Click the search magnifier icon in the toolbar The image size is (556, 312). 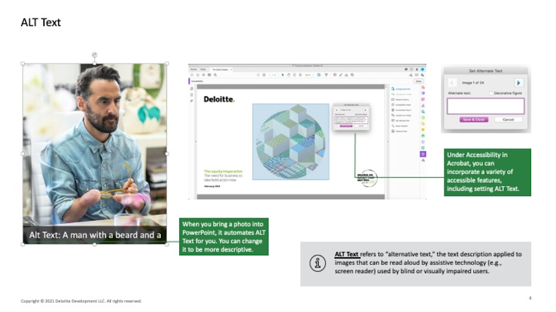pyautogui.click(x=214, y=74)
